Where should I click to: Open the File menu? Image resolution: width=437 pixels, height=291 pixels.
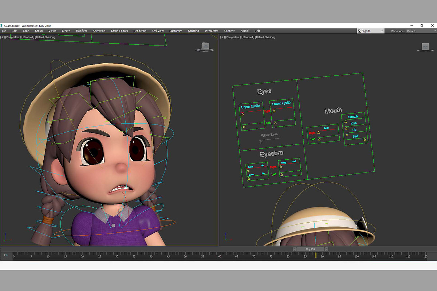click(x=4, y=31)
